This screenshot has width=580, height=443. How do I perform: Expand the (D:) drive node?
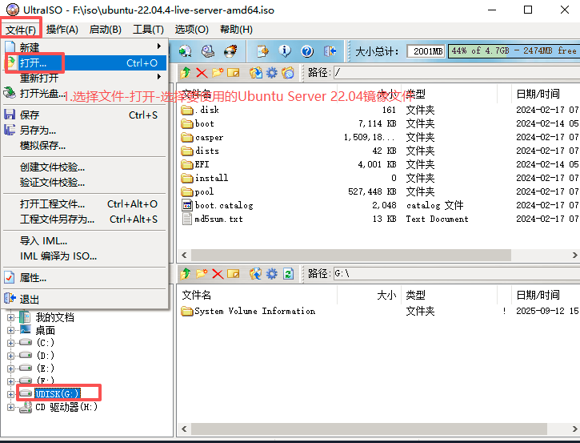tap(10, 356)
